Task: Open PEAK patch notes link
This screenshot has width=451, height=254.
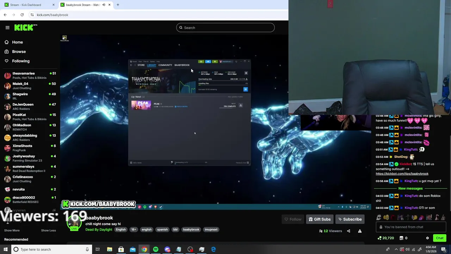Action: (x=182, y=107)
